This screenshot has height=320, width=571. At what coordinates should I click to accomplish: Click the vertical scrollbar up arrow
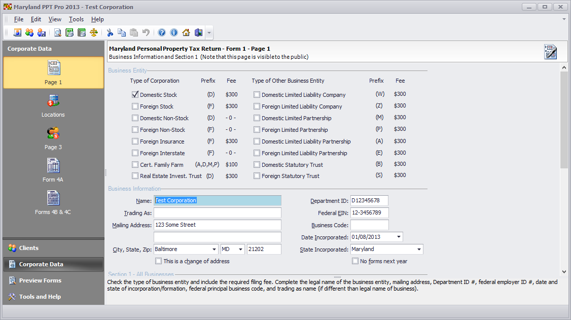pos(564,67)
